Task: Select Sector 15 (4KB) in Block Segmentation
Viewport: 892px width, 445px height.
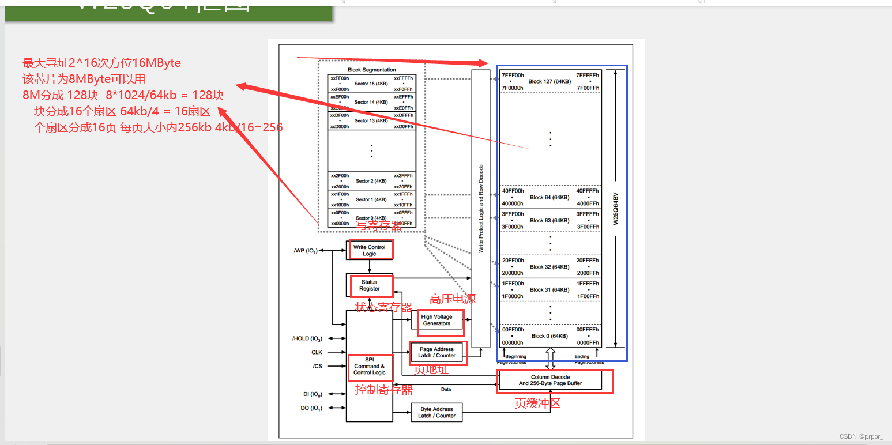Action: pos(371,83)
